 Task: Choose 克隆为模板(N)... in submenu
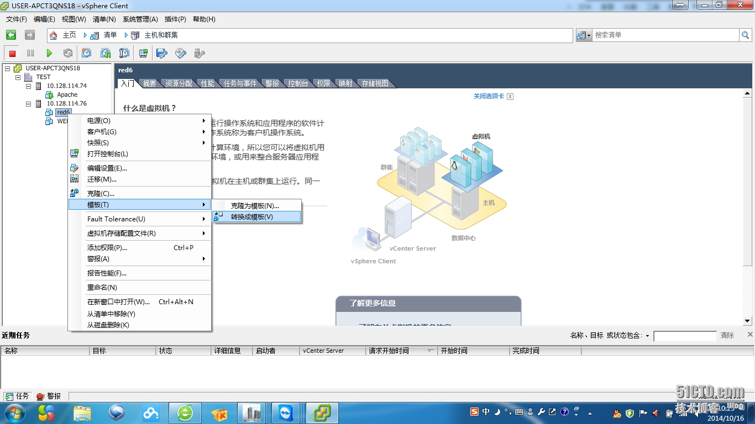pos(257,205)
